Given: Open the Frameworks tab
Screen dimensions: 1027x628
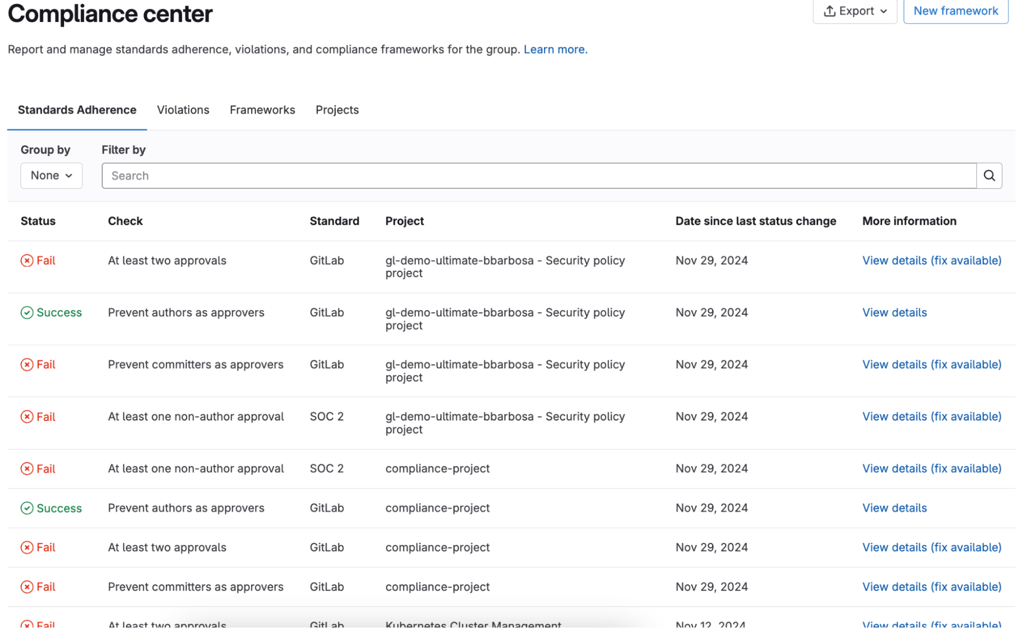Looking at the screenshot, I should (262, 110).
